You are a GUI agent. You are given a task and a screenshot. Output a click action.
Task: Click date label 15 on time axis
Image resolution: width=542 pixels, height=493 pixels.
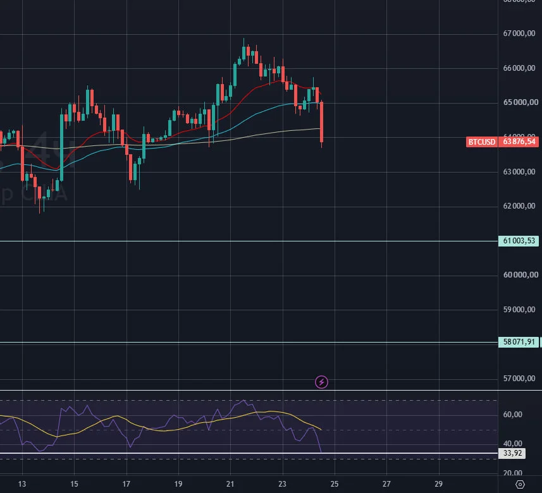pos(74,484)
